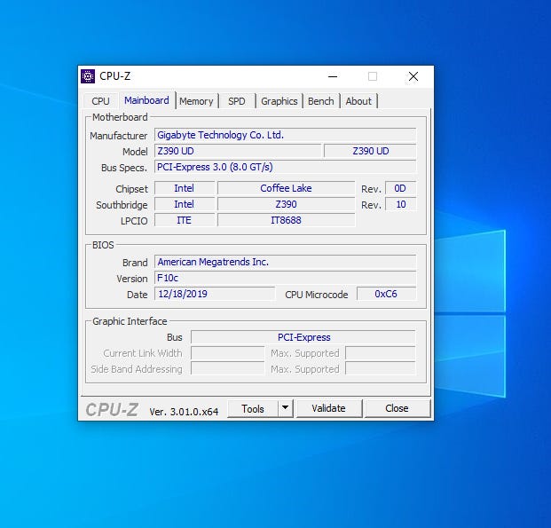Screen dimensions: 551x528
Task: Close the CPU-Z window with X
Action: (x=413, y=76)
